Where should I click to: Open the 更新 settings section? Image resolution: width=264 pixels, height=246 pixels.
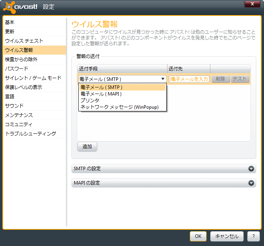point(35,32)
